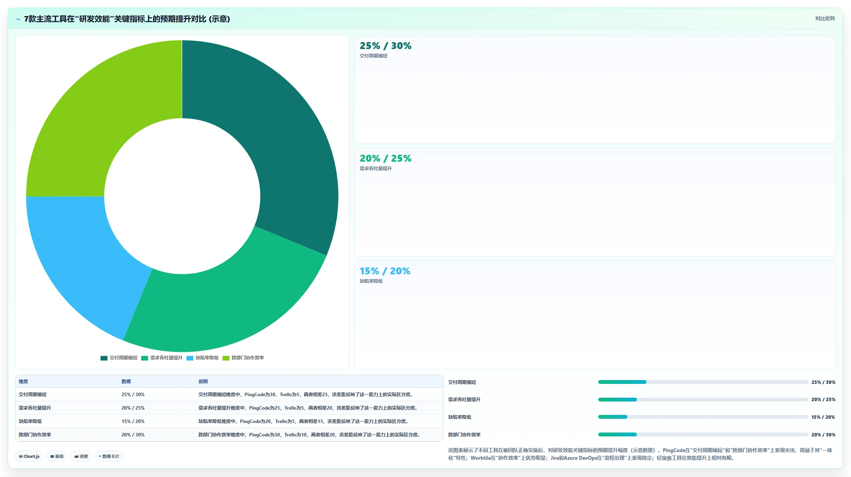Click table value 25% / 30%

pyautogui.click(x=133, y=395)
